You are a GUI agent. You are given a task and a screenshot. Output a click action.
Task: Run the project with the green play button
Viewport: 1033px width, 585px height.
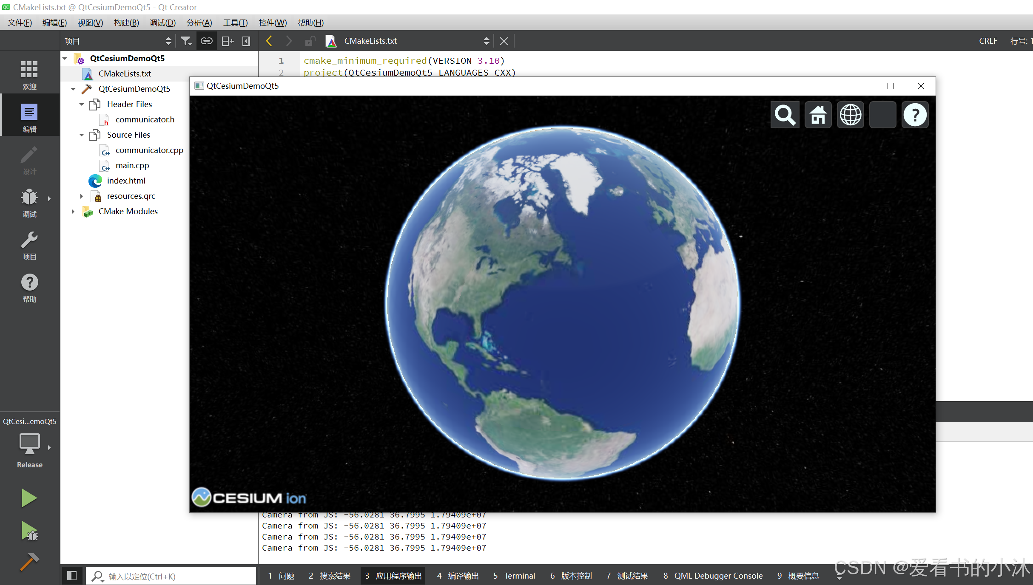pos(29,498)
